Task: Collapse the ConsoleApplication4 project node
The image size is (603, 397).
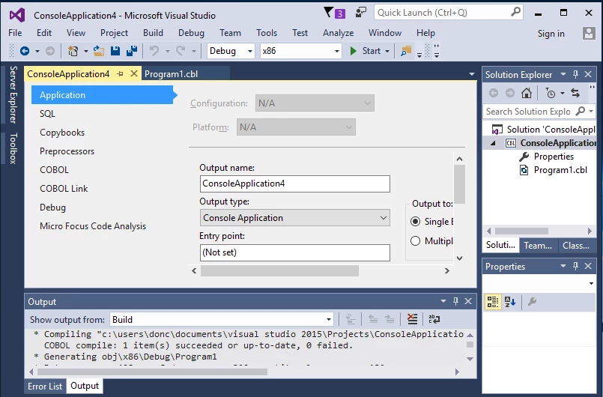Action: [x=493, y=143]
